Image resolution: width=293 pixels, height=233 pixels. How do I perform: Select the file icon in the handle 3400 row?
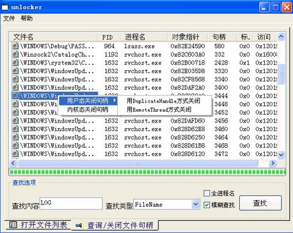[x=15, y=87]
